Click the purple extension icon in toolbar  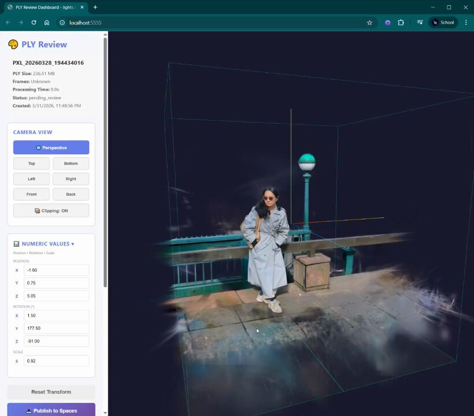pyautogui.click(x=387, y=23)
